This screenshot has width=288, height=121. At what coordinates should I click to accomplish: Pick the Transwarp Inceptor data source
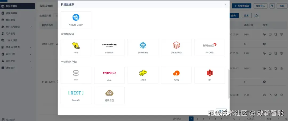click(109, 47)
